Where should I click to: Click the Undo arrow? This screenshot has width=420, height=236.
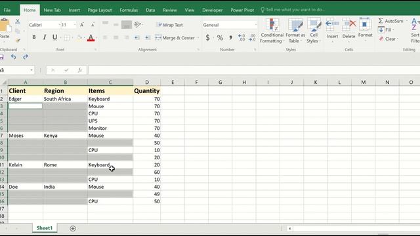tap(13, 57)
